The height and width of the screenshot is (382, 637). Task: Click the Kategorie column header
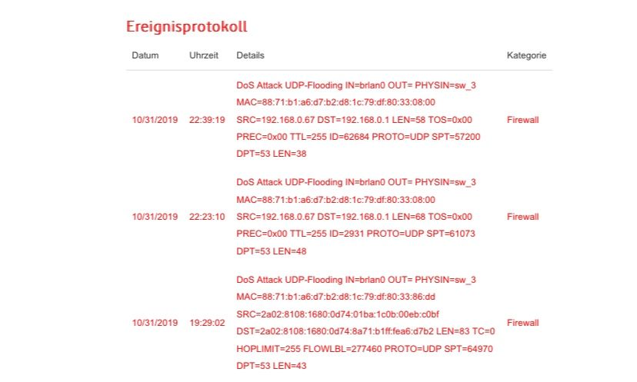[x=526, y=56]
